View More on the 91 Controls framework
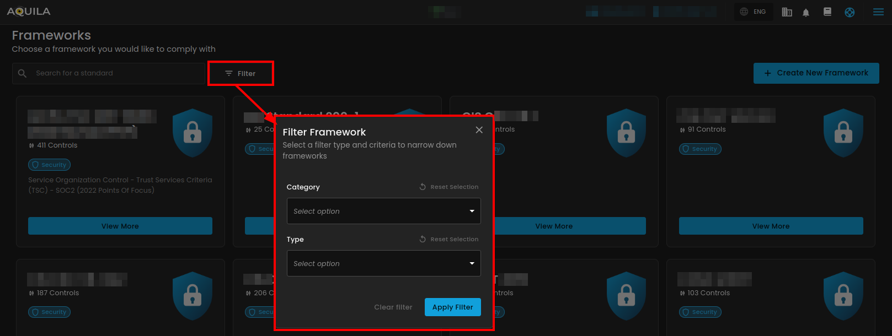 coord(771,226)
